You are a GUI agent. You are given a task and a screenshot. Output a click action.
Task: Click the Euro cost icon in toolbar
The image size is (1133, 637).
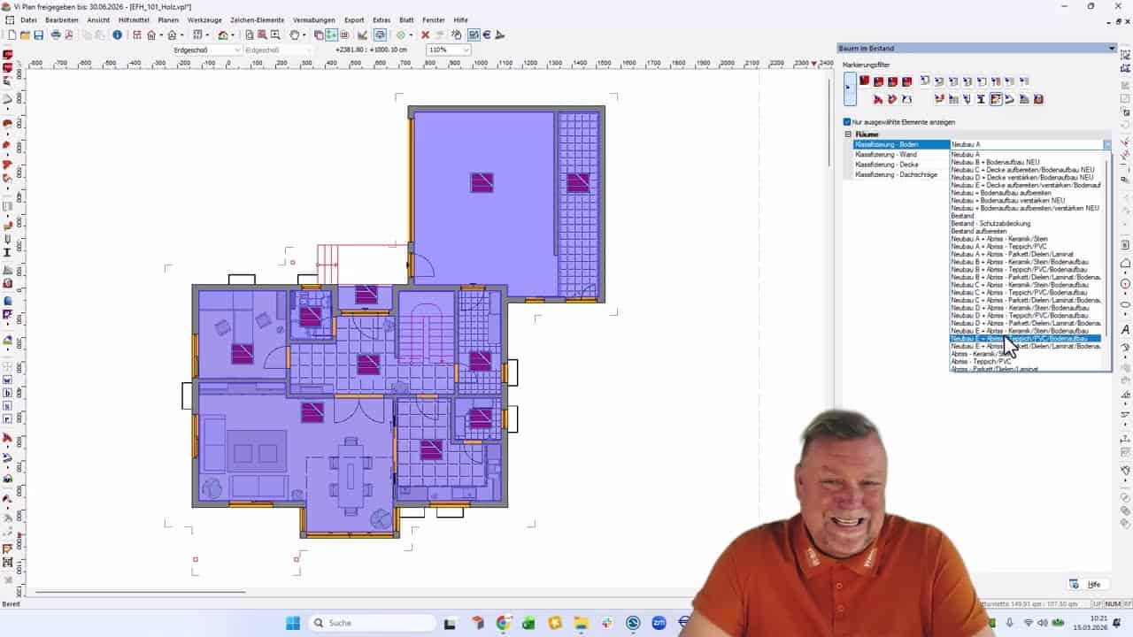click(487, 35)
